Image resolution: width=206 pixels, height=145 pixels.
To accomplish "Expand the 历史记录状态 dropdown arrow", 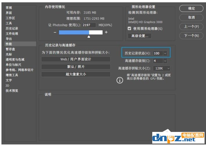I will point(165,53).
